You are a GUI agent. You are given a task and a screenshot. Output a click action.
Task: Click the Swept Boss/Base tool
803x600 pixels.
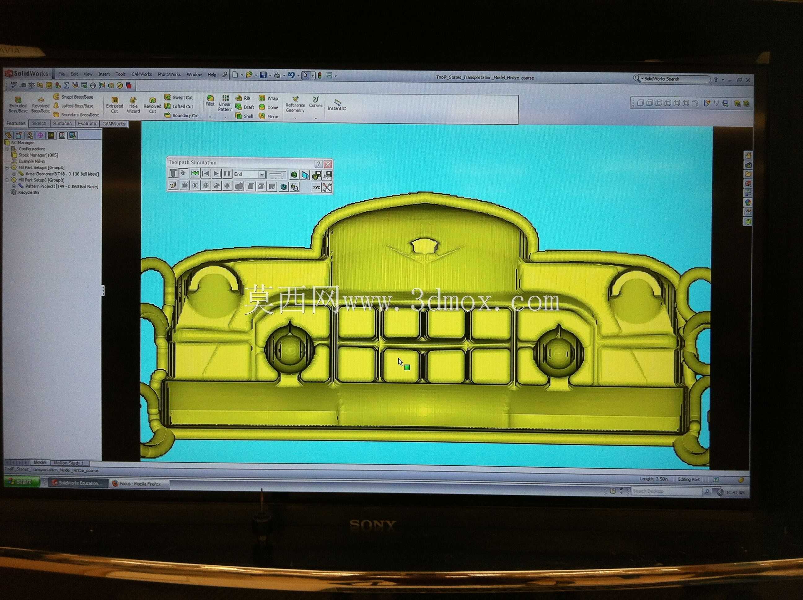(73, 97)
